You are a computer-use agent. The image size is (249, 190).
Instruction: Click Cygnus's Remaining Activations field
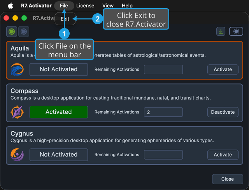(x=163, y=155)
